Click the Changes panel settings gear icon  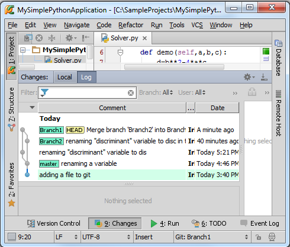click(x=249, y=77)
